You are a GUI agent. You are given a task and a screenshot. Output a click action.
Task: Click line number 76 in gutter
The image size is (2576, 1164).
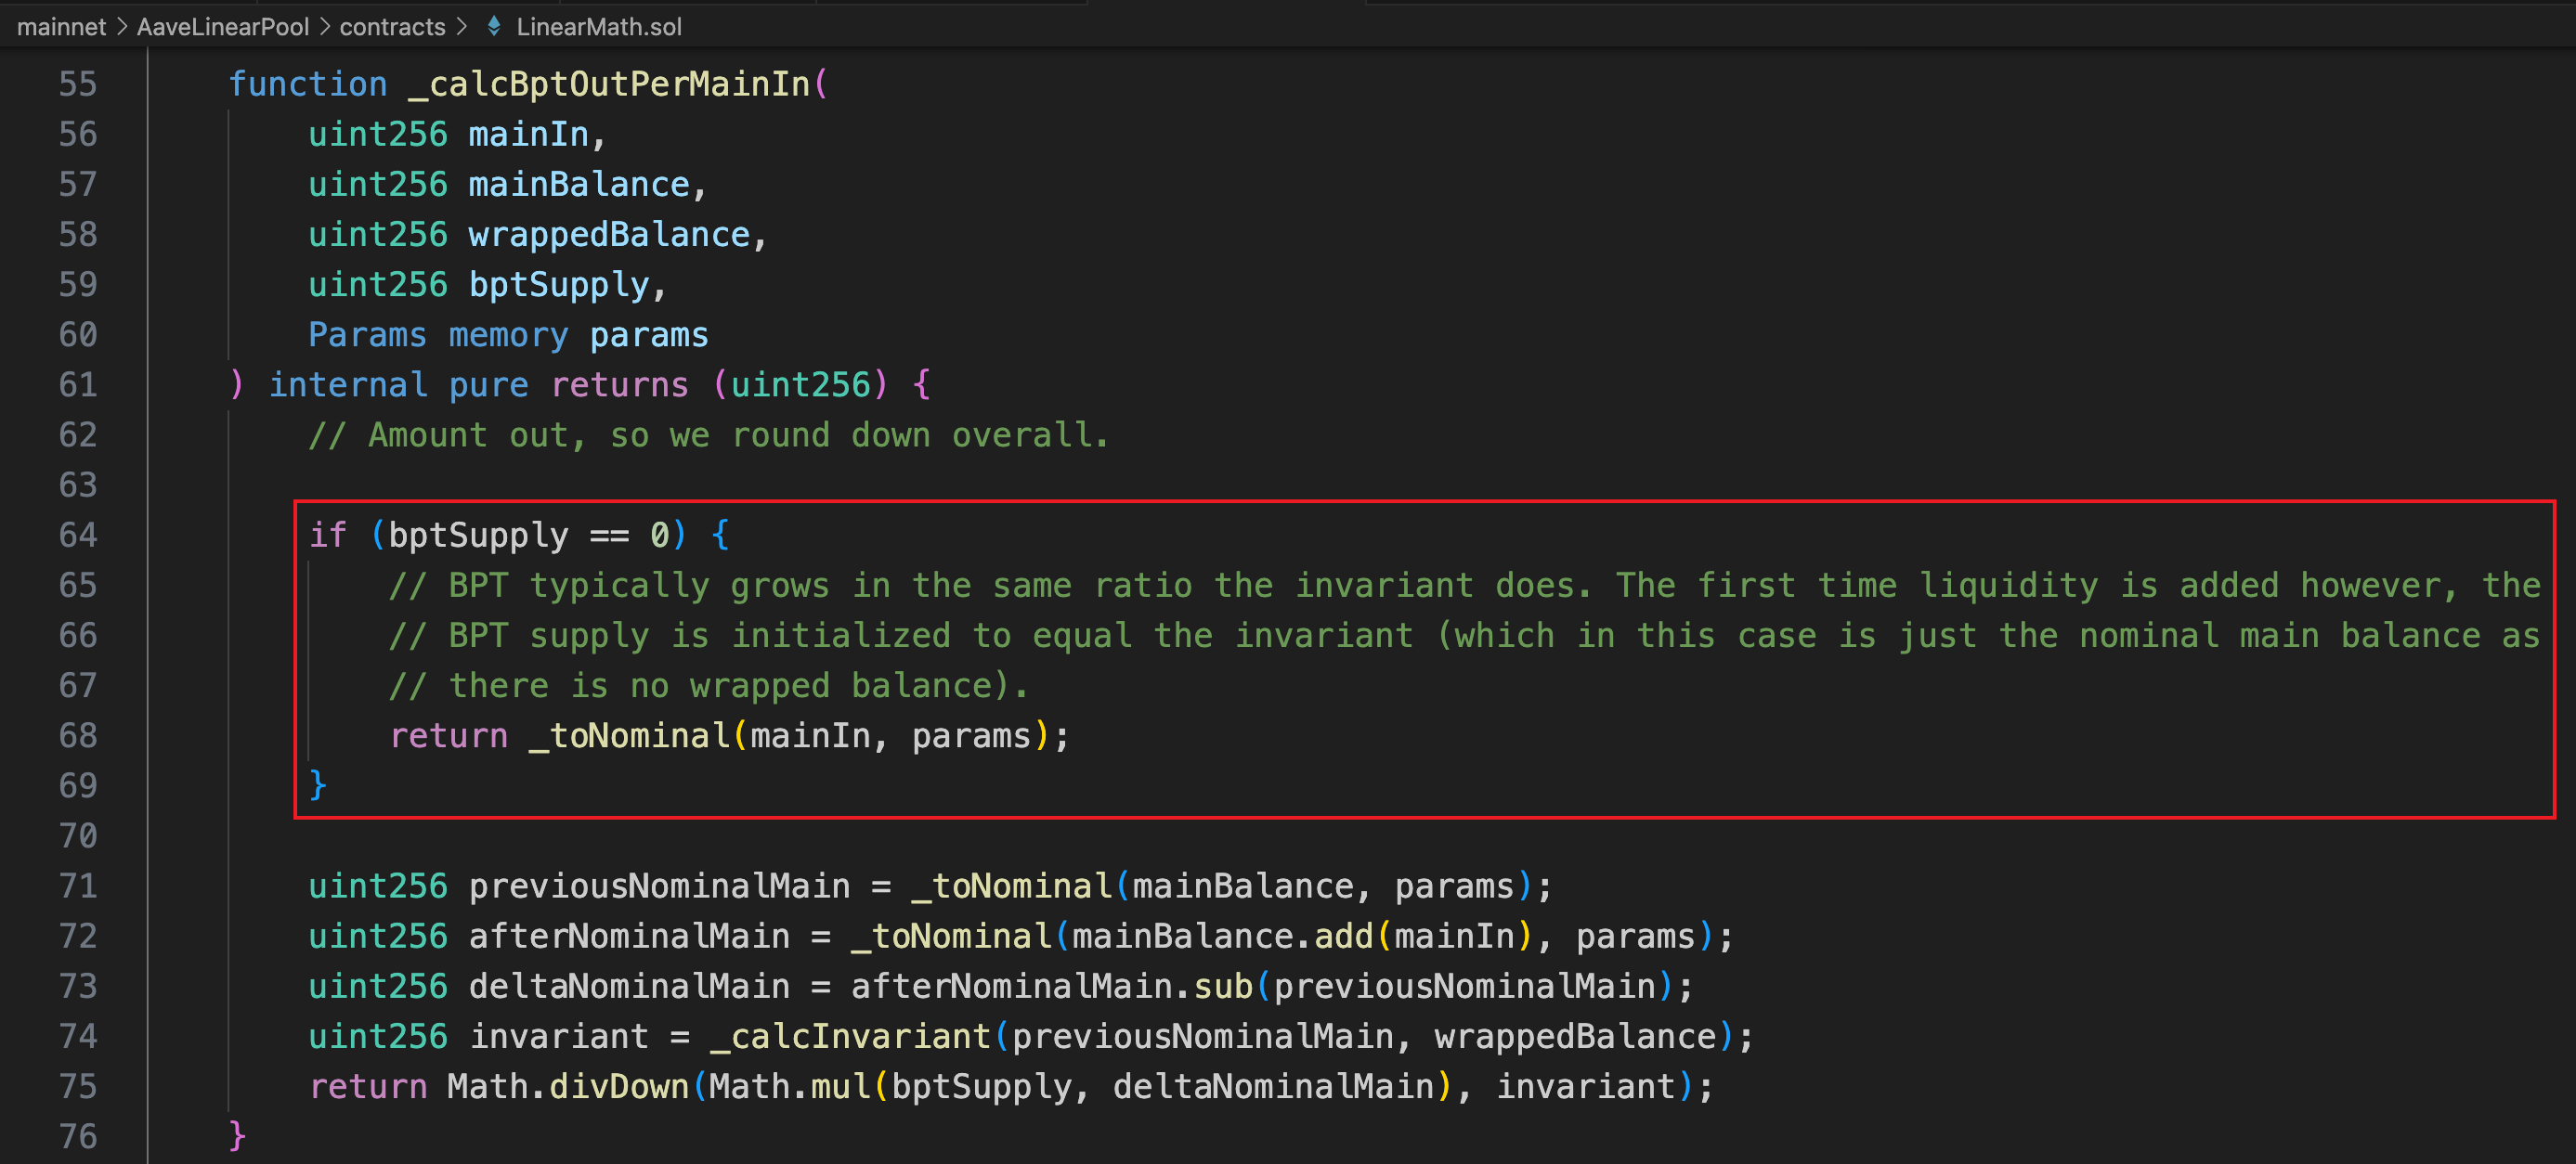coord(77,1136)
